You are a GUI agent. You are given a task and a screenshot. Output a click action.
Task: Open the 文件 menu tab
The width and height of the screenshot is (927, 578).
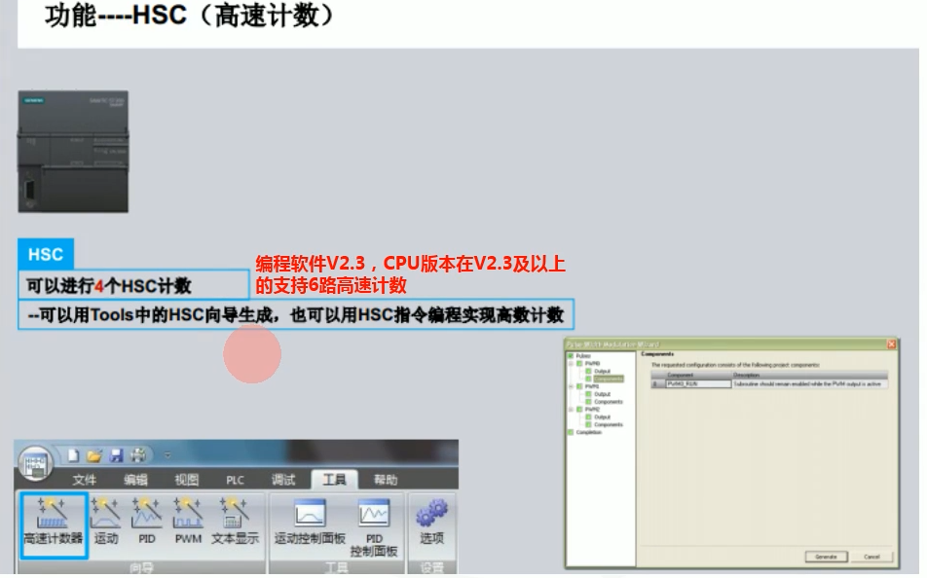(85, 480)
